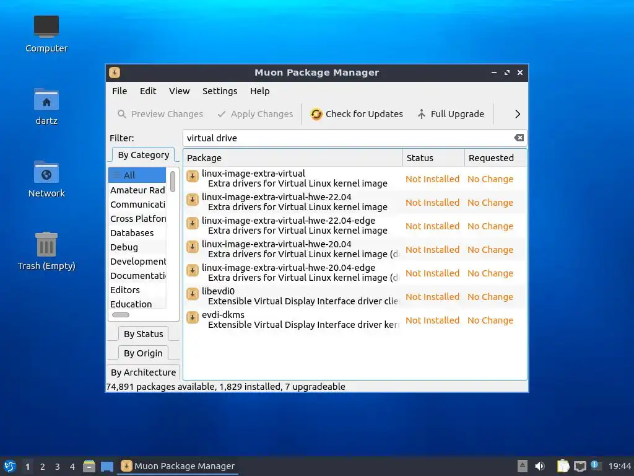Image resolution: width=634 pixels, height=476 pixels.
Task: Click the Preview Changes button
Action: pos(160,114)
